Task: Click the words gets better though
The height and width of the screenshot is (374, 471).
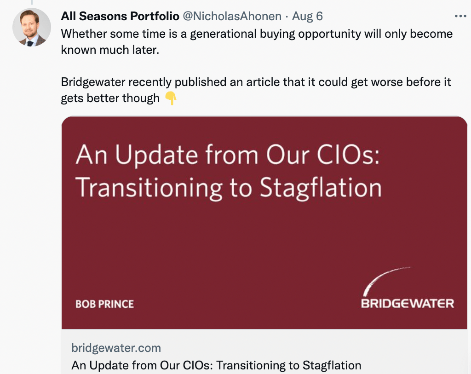Action: pyautogui.click(x=110, y=98)
